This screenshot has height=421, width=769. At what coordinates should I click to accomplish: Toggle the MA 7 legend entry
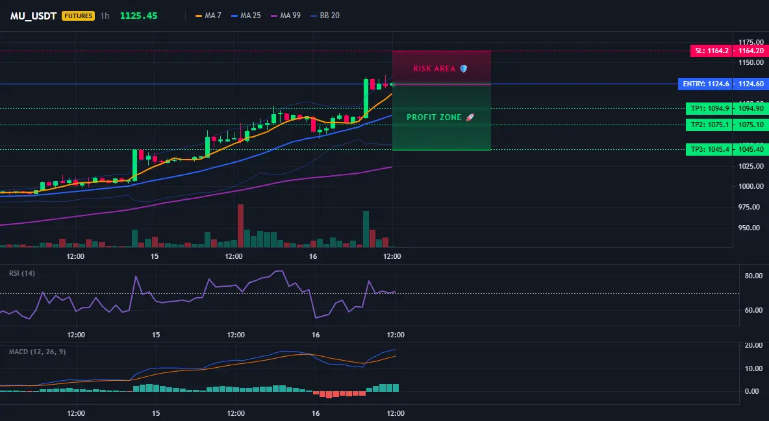208,16
